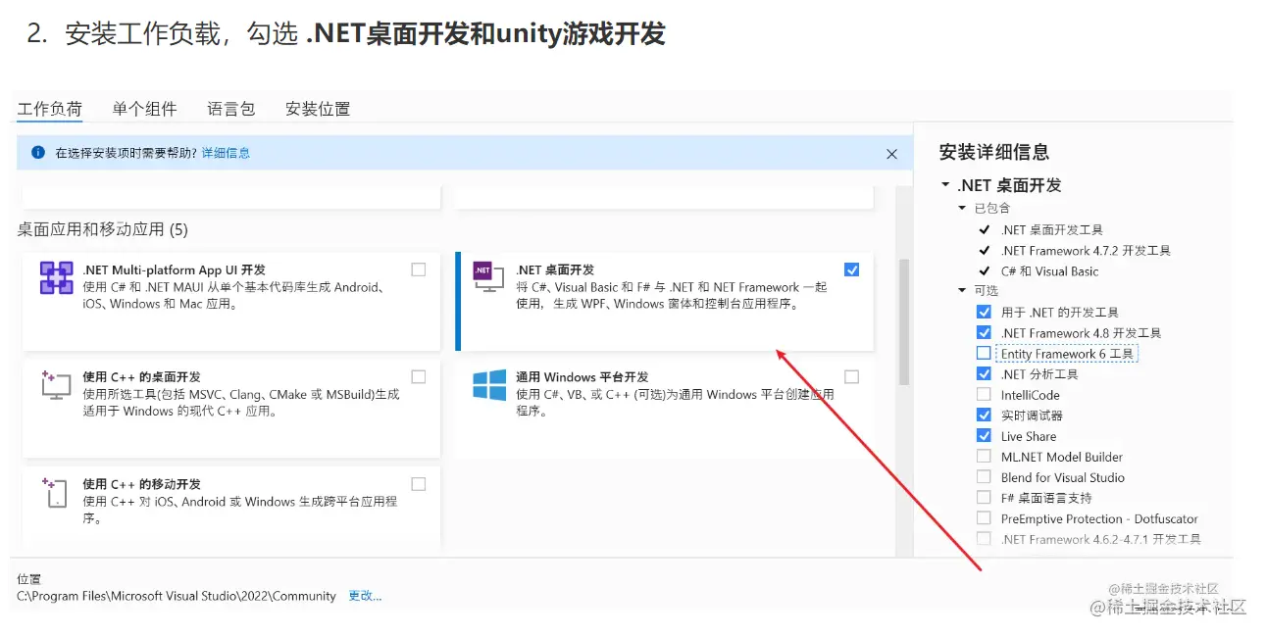This screenshot has height=636, width=1266.
Task: Select the .NET Multi-platform App UI 开发 title
Action: pos(174,269)
